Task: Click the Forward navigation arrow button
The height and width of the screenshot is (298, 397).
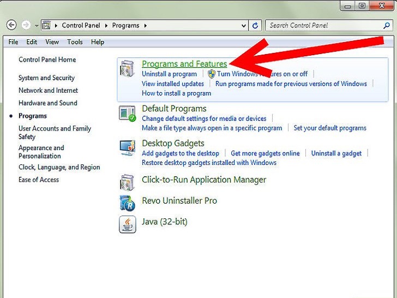Action: pyautogui.click(x=26, y=25)
